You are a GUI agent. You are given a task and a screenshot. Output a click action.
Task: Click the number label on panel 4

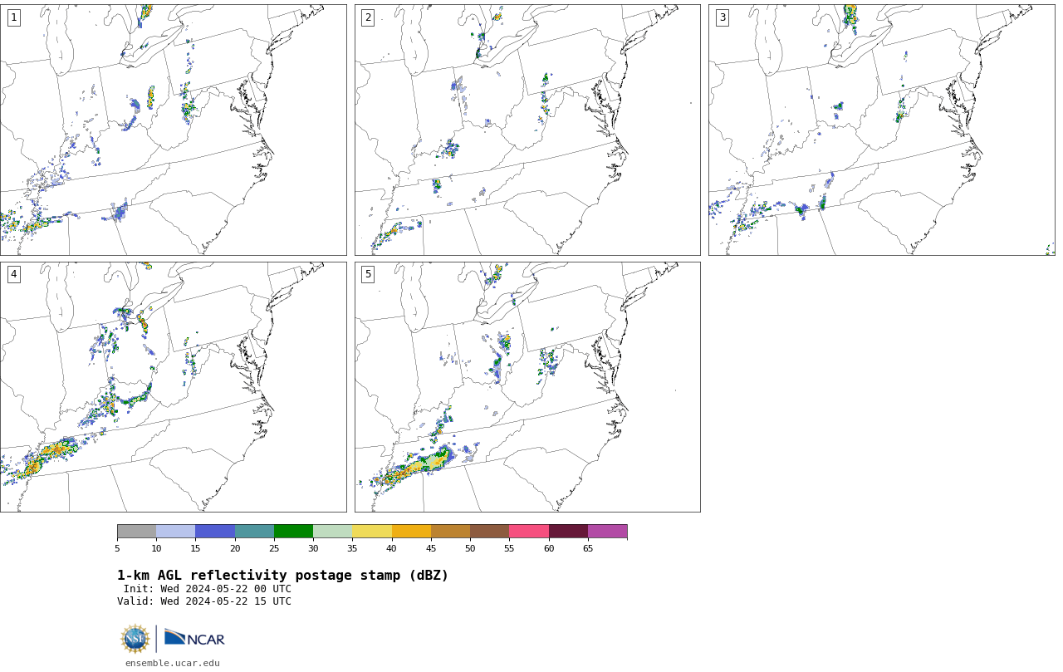tap(13, 274)
